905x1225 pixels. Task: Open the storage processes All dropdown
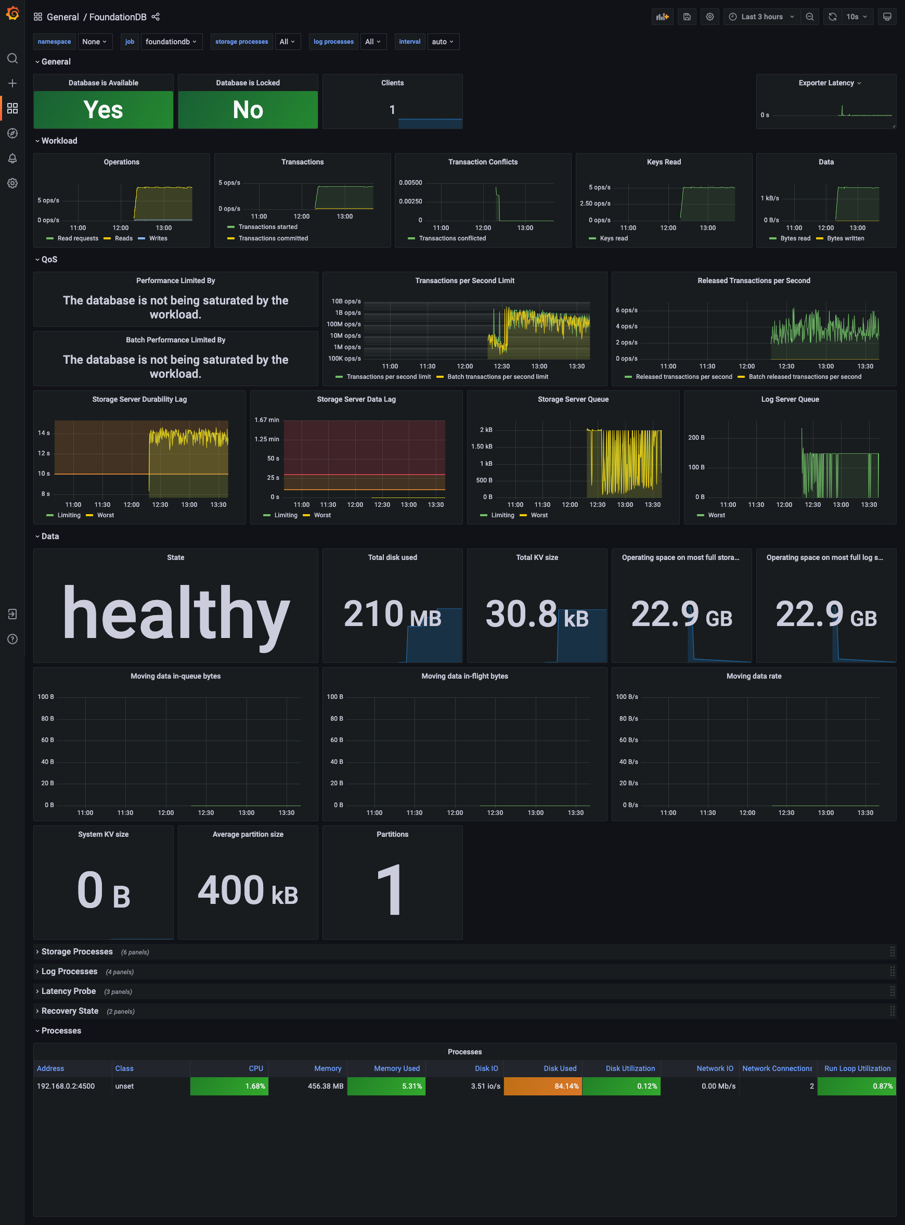click(287, 42)
